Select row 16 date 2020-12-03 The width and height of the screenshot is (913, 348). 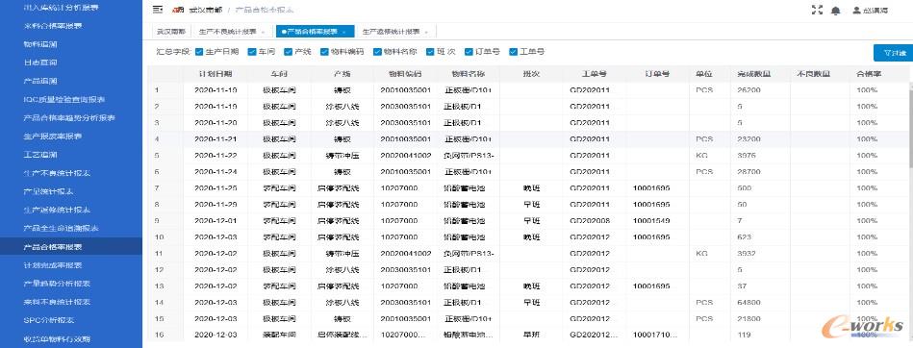(x=216, y=335)
